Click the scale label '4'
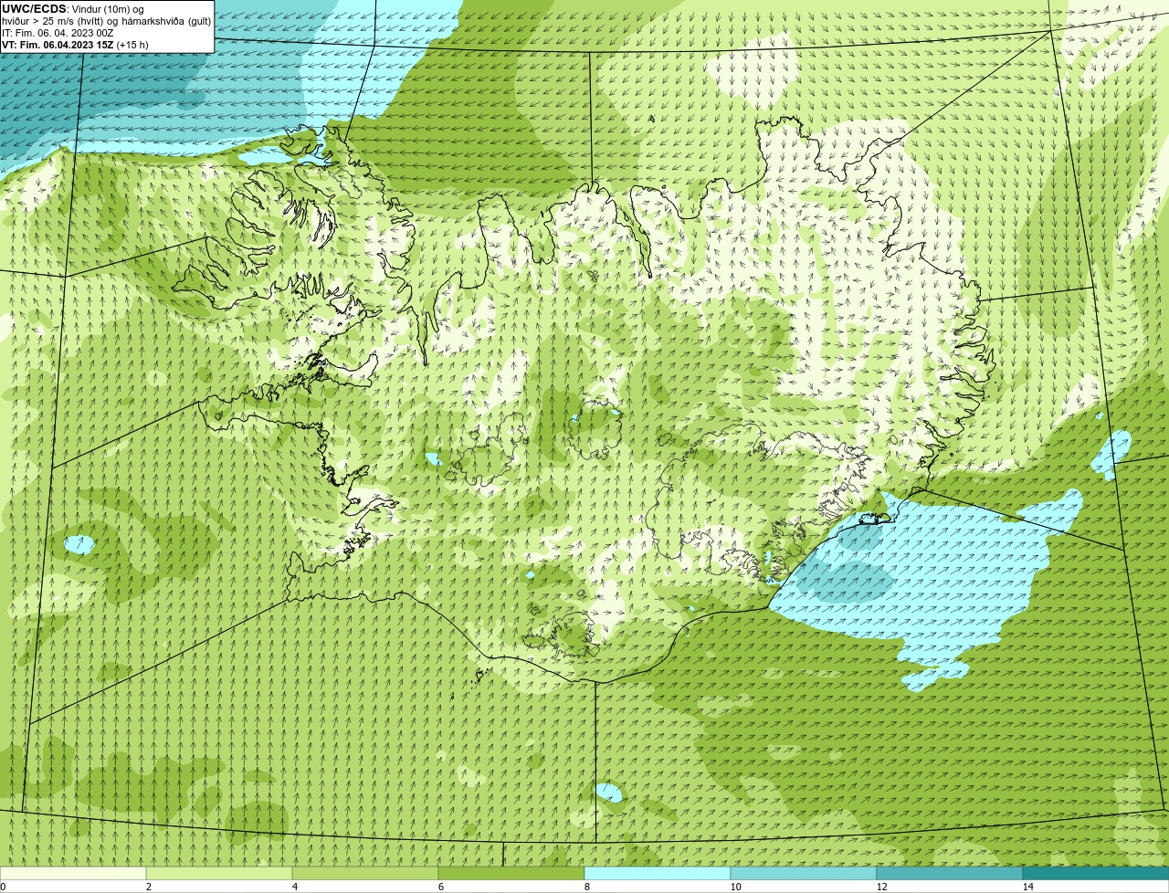This screenshot has width=1169, height=893. [x=294, y=887]
